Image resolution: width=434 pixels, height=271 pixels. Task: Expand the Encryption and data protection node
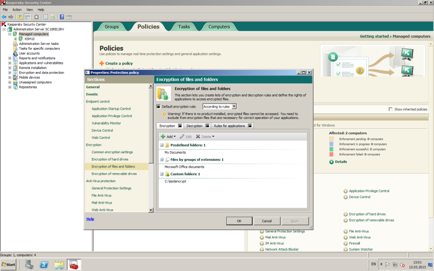click(x=10, y=72)
